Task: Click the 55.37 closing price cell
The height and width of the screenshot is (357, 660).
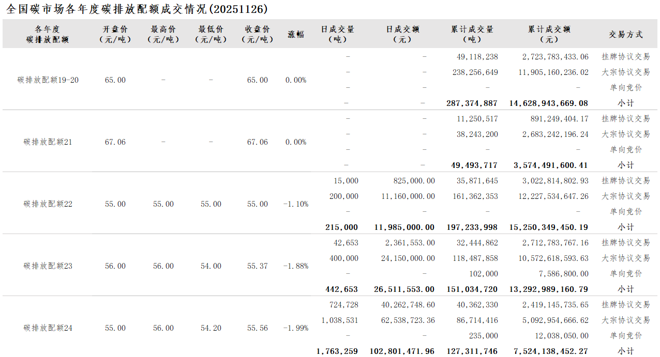Action: [x=258, y=266]
